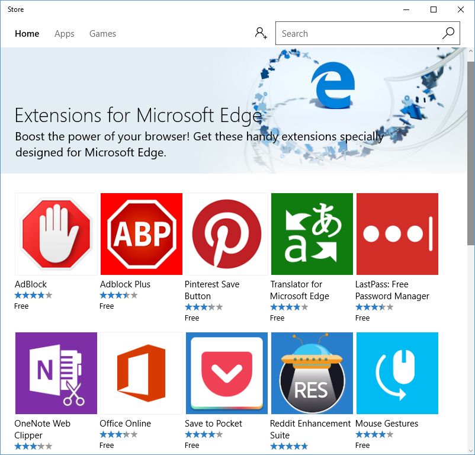Click the star rating under Office Online
Screen dimensions: 475x455
118,434
